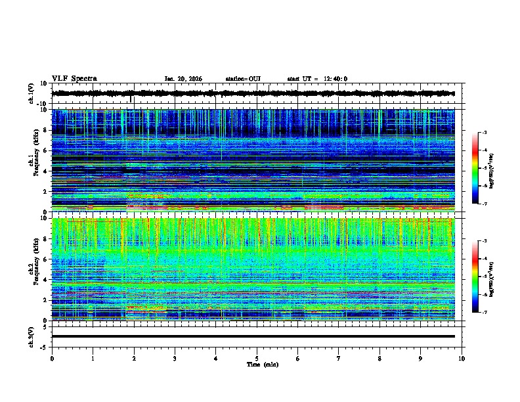Click the "ch.1(V)" waveform axis label

pos(32,93)
